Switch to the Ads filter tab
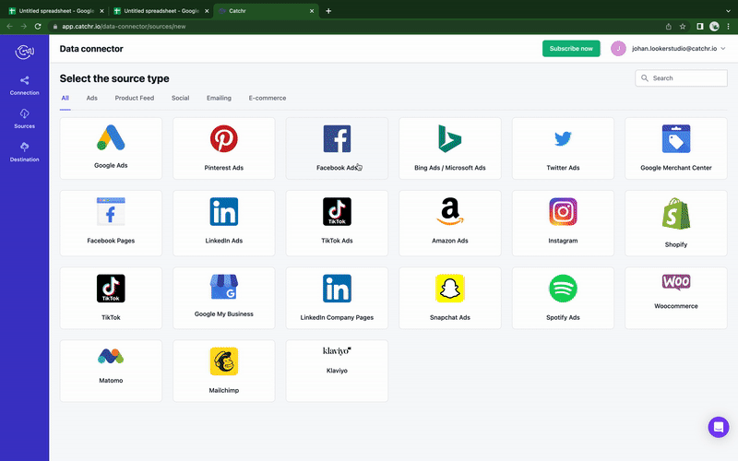738x461 pixels. 91,98
